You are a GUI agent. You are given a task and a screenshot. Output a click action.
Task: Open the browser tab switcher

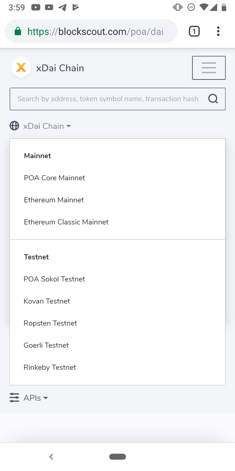coord(194,31)
